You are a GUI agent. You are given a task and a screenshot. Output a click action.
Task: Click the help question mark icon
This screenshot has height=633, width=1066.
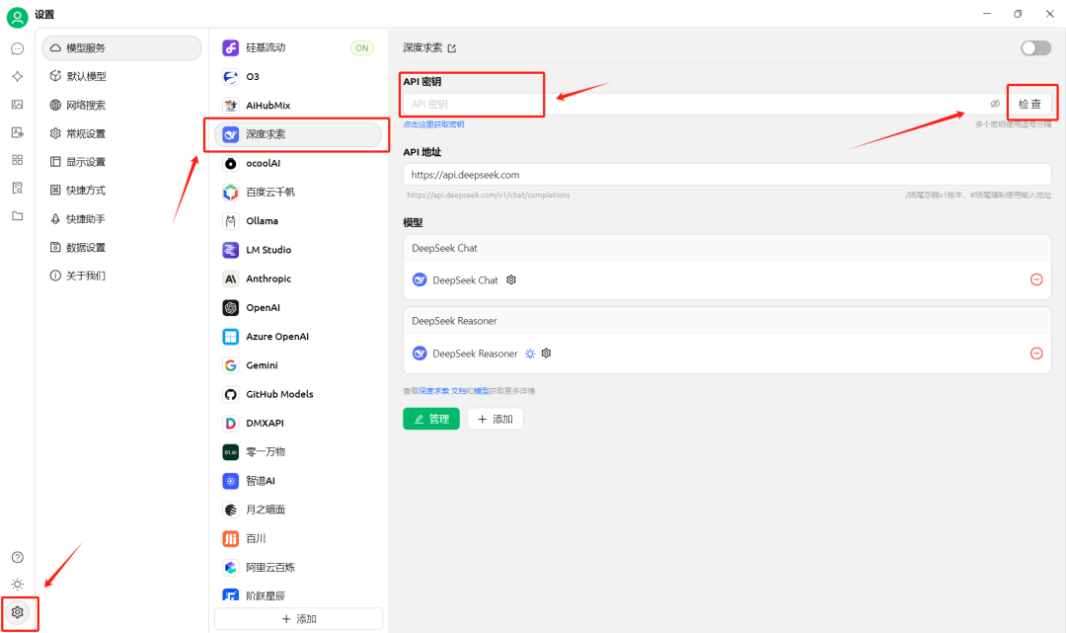(18, 558)
